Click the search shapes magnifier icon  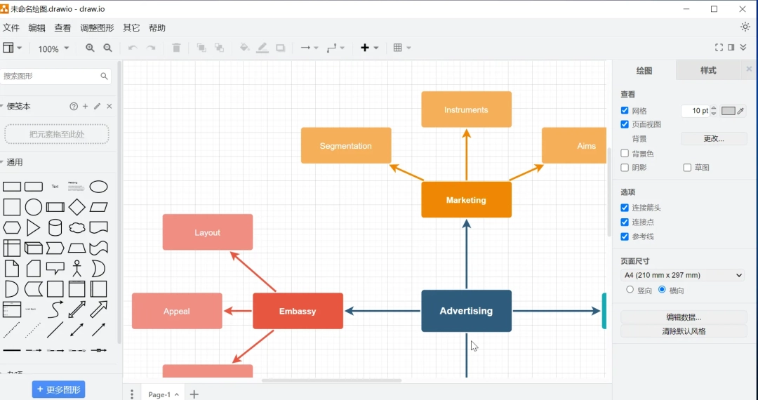click(104, 76)
